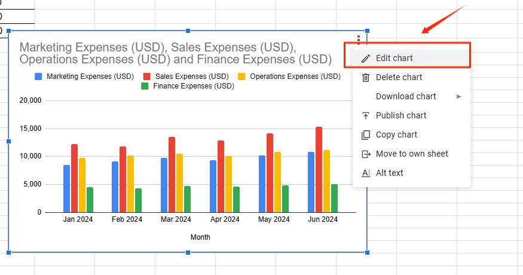This screenshot has width=523, height=275.
Task: Click the Publish chart upload icon
Action: click(x=366, y=115)
